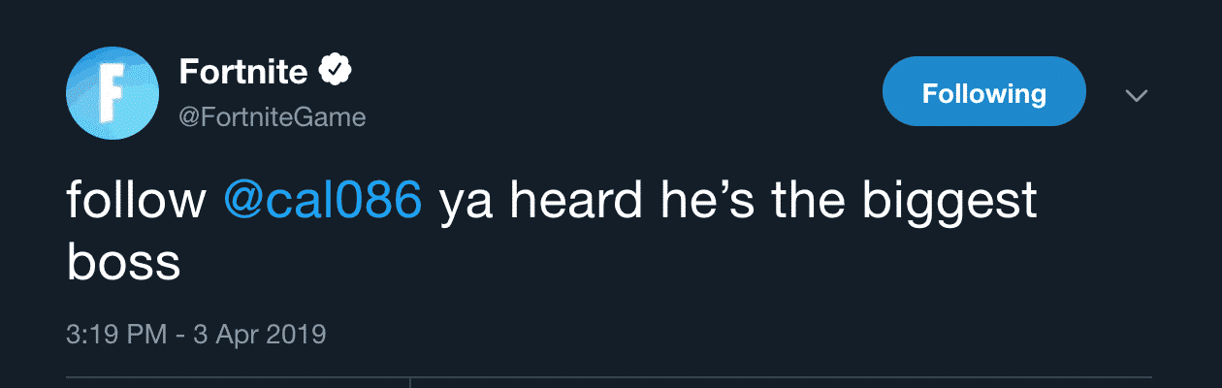This screenshot has height=388, width=1222.
Task: Click the checkmark beside Fortnite name
Action: (336, 70)
